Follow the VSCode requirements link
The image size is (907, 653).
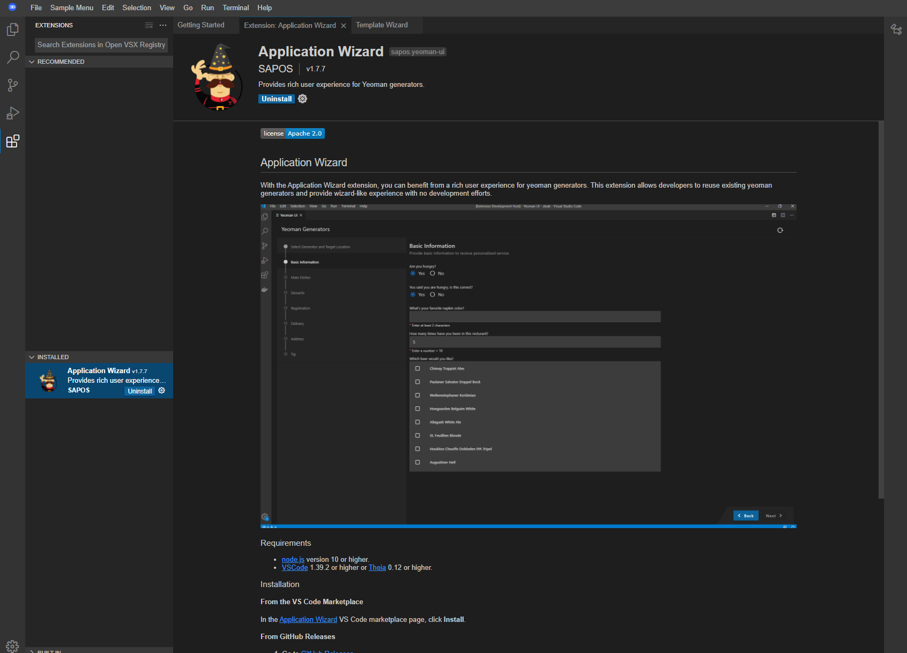click(295, 567)
